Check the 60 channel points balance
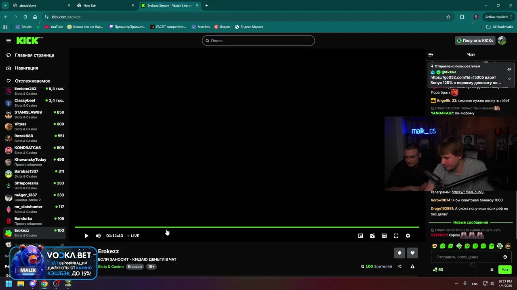The height and width of the screenshot is (290, 517). (x=438, y=269)
